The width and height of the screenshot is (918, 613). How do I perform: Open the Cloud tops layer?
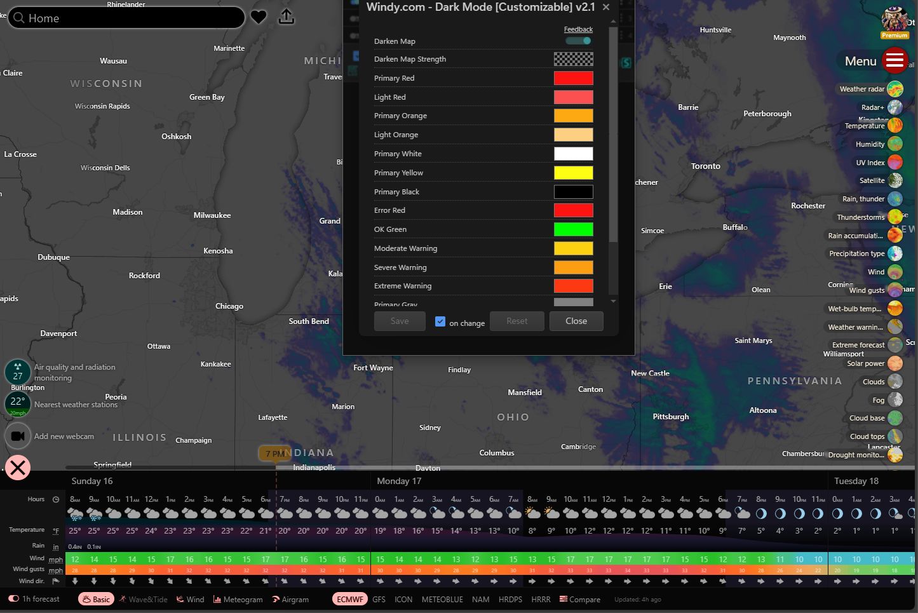tap(895, 436)
